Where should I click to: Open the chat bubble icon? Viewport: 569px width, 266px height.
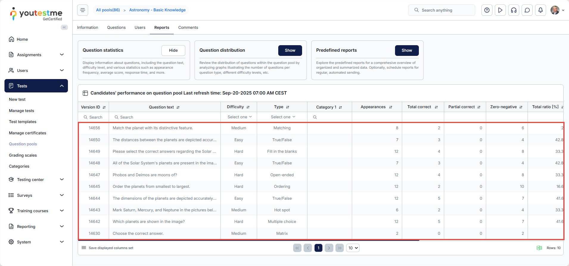(527, 10)
